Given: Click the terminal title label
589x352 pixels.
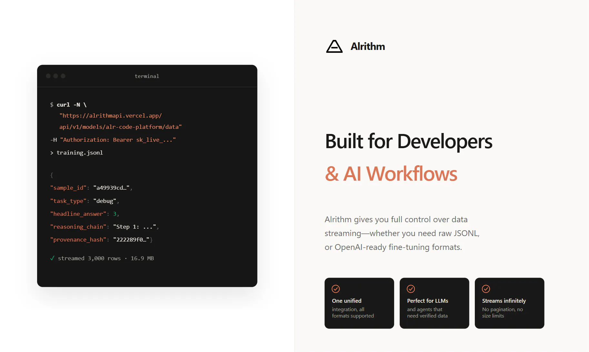Looking at the screenshot, I should point(147,76).
